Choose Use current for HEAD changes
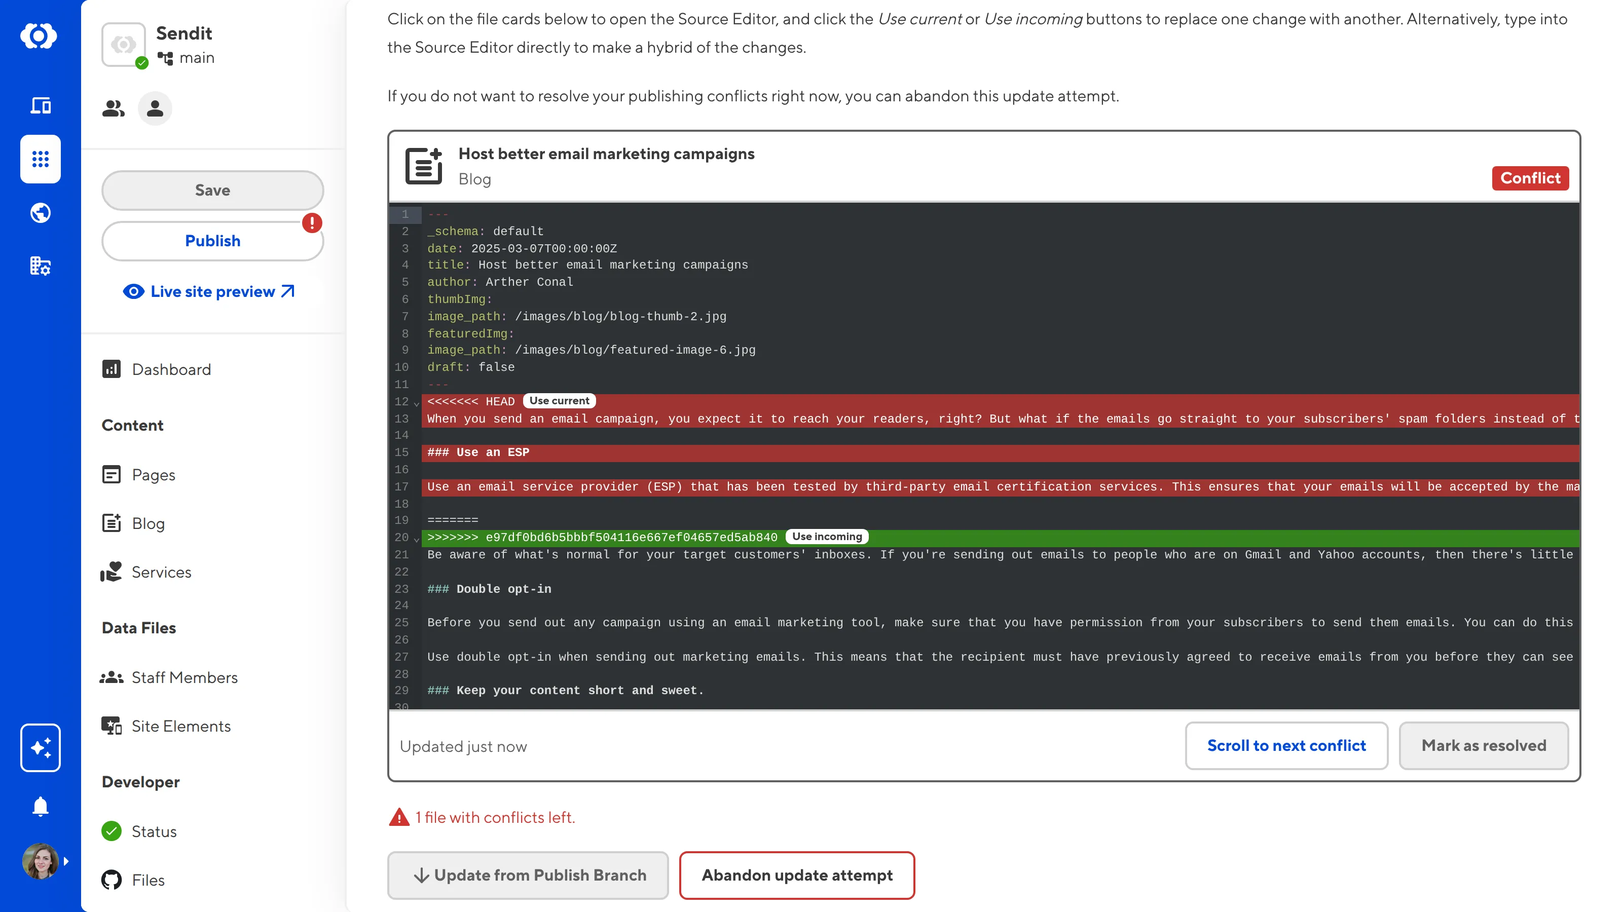The width and height of the screenshot is (1622, 912). (559, 401)
